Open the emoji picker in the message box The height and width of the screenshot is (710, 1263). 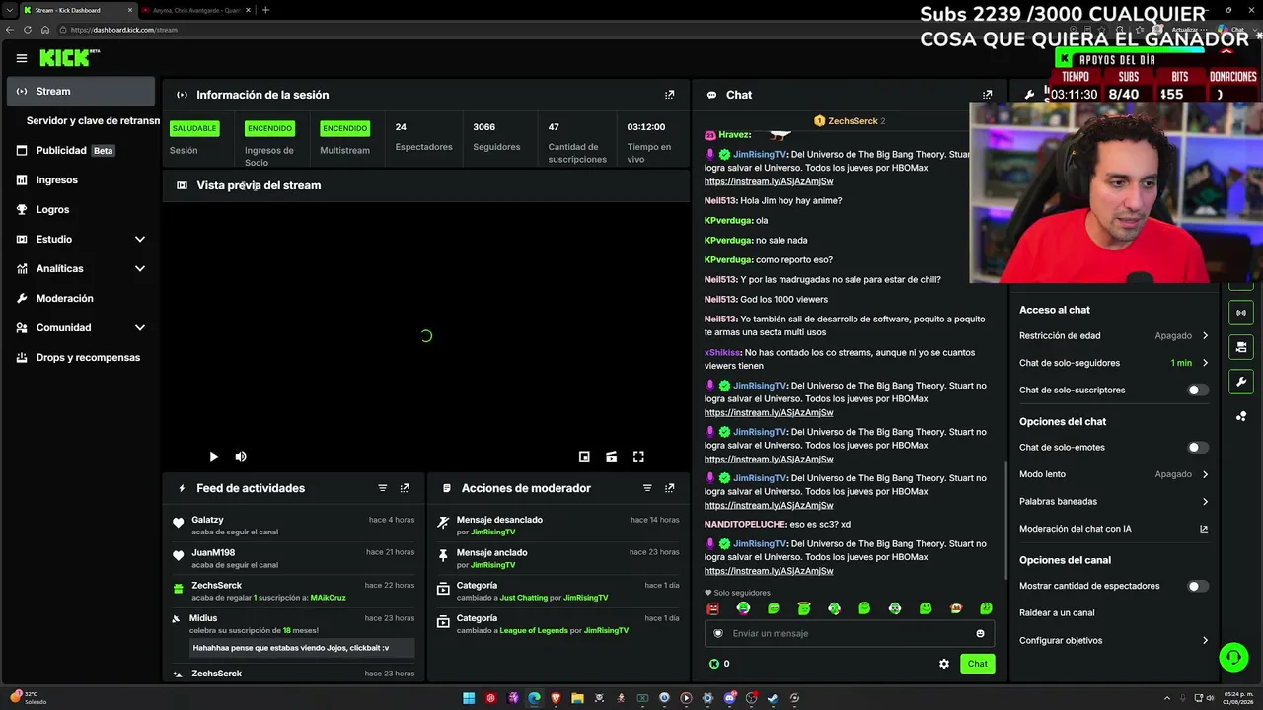(x=980, y=634)
